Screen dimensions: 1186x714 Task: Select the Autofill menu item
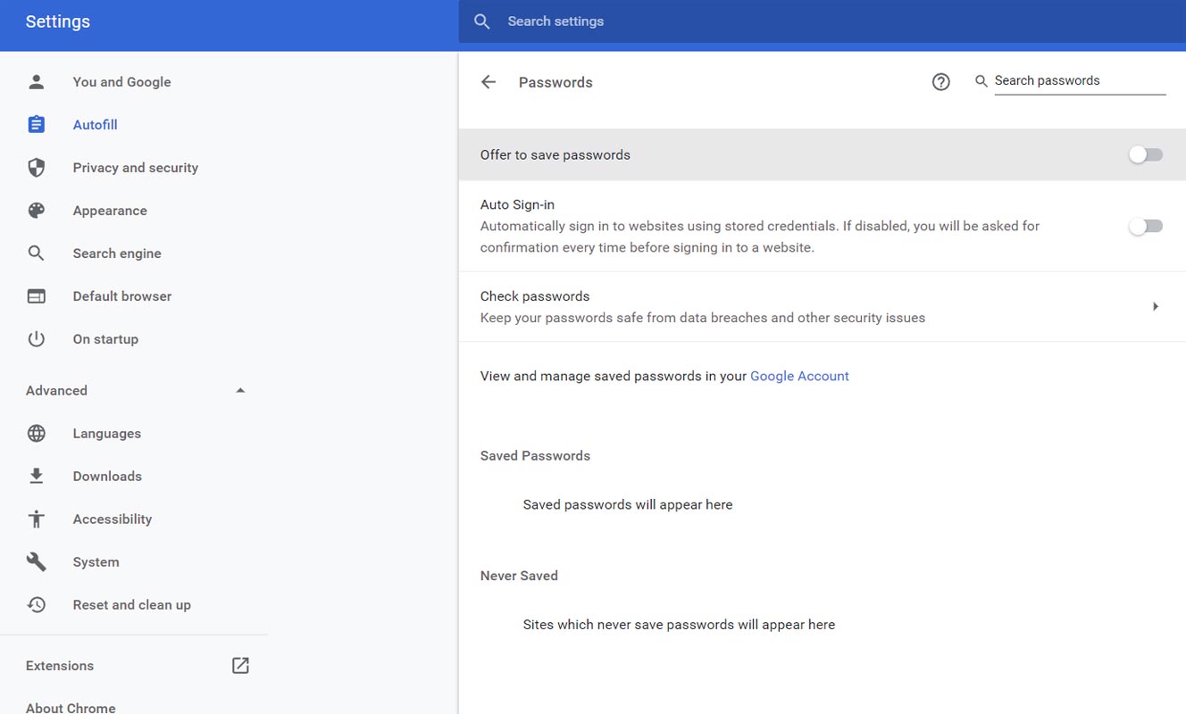(x=95, y=125)
